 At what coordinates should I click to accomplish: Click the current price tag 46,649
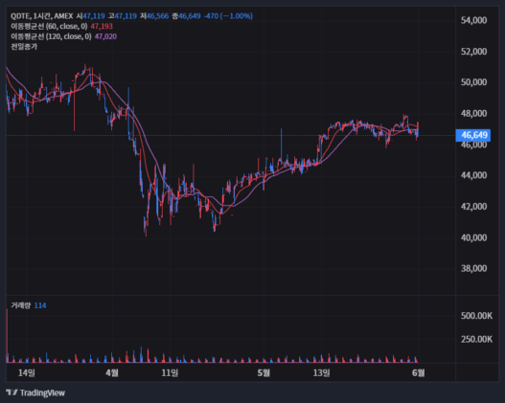[473, 135]
